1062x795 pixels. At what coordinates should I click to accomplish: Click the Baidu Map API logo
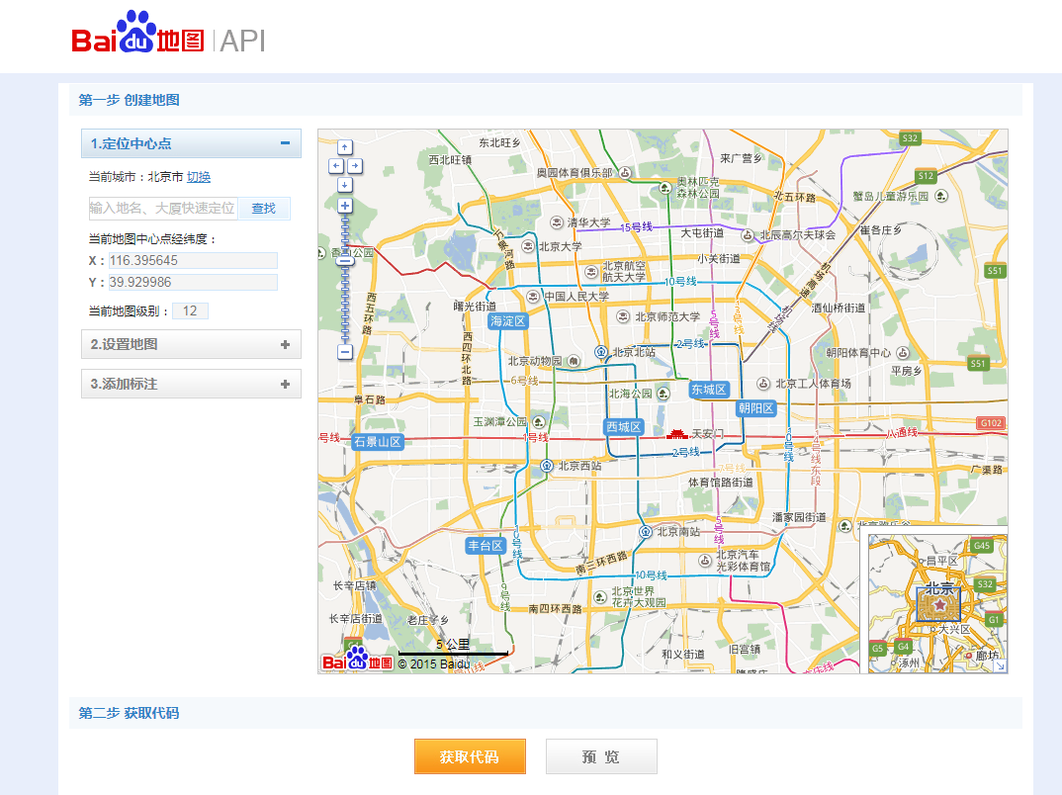168,38
